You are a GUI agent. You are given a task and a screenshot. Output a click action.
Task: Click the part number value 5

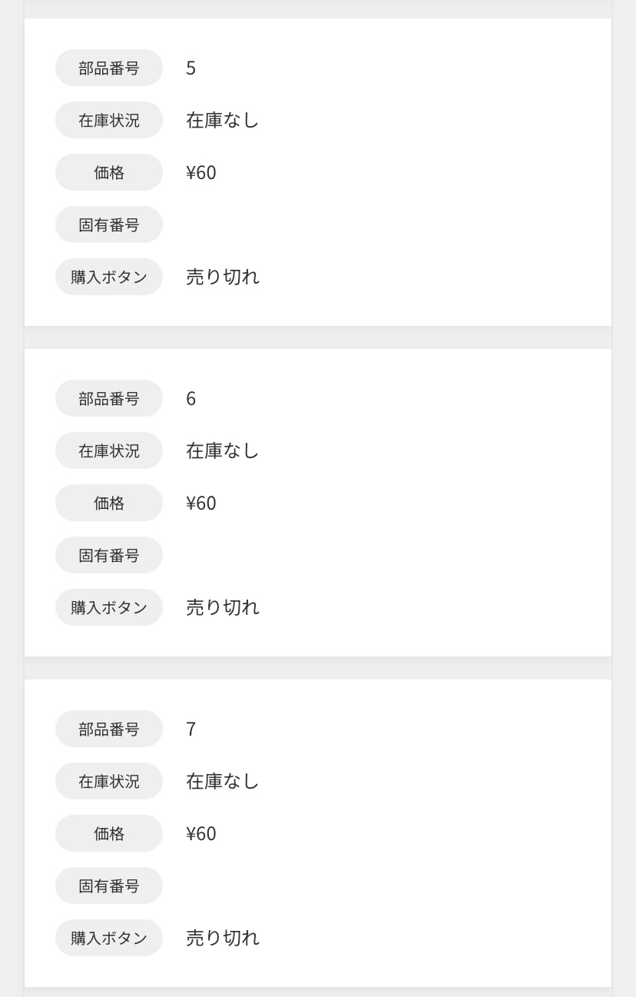coord(191,68)
